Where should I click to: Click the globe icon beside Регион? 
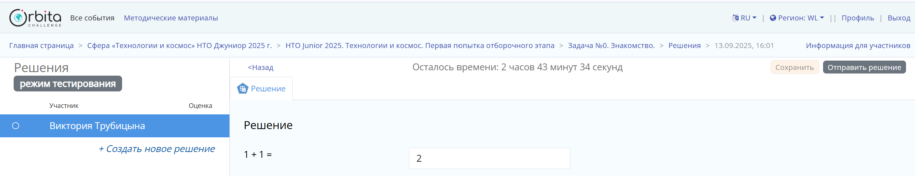coord(773,18)
